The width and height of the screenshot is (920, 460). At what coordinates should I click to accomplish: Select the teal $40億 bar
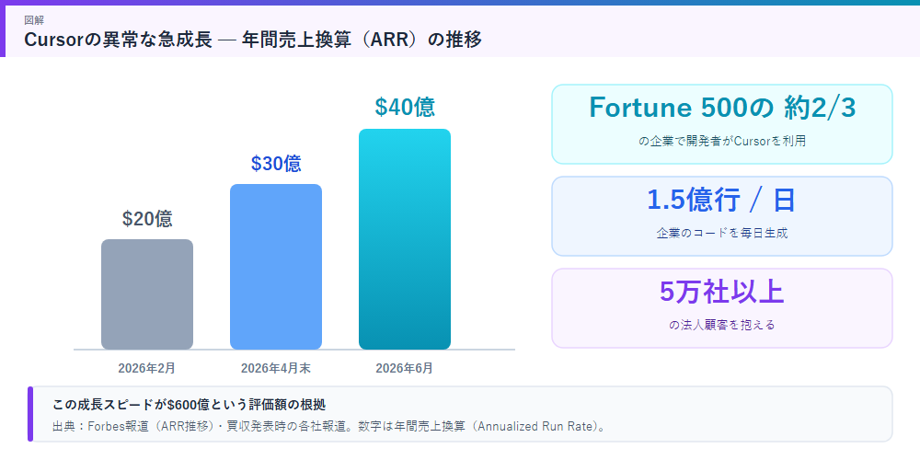click(405, 239)
